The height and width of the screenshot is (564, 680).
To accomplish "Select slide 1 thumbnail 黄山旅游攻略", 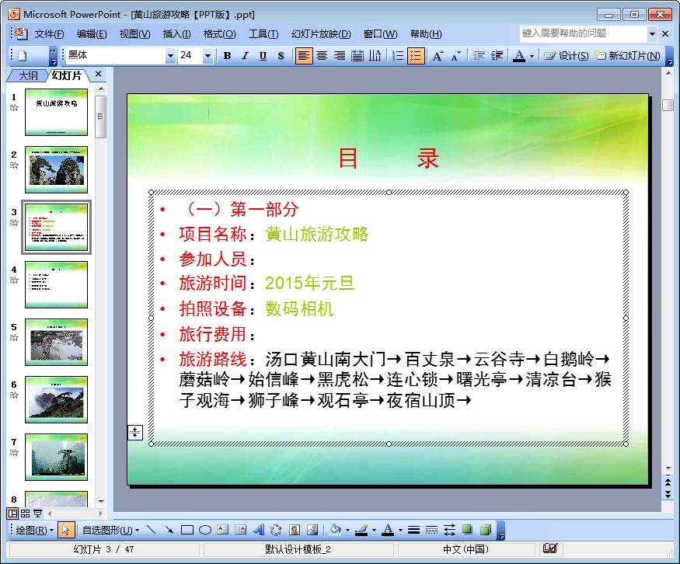I will pyautogui.click(x=57, y=113).
